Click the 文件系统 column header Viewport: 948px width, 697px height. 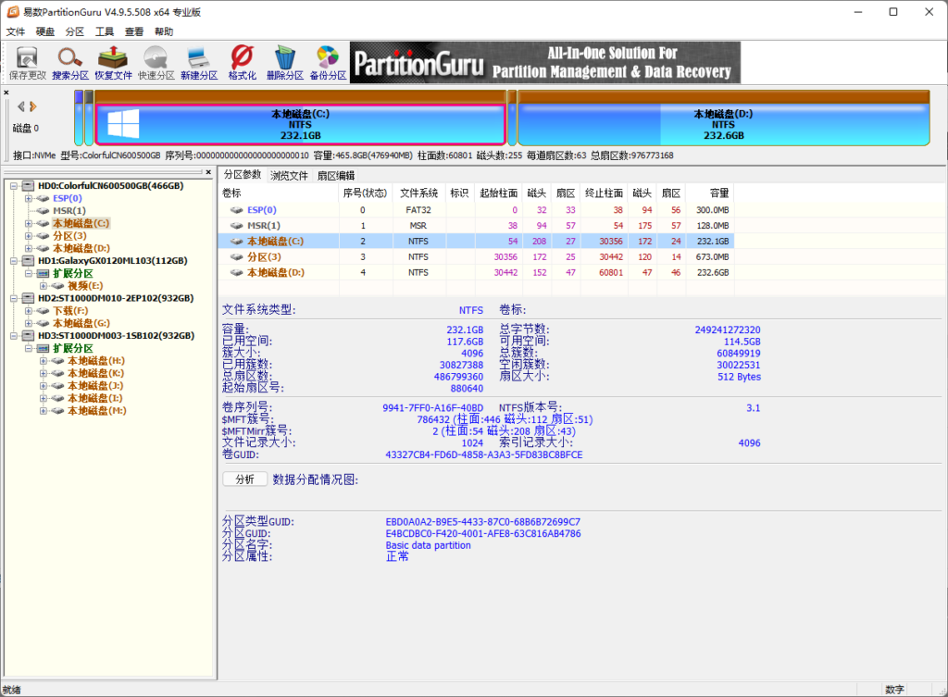(418, 193)
